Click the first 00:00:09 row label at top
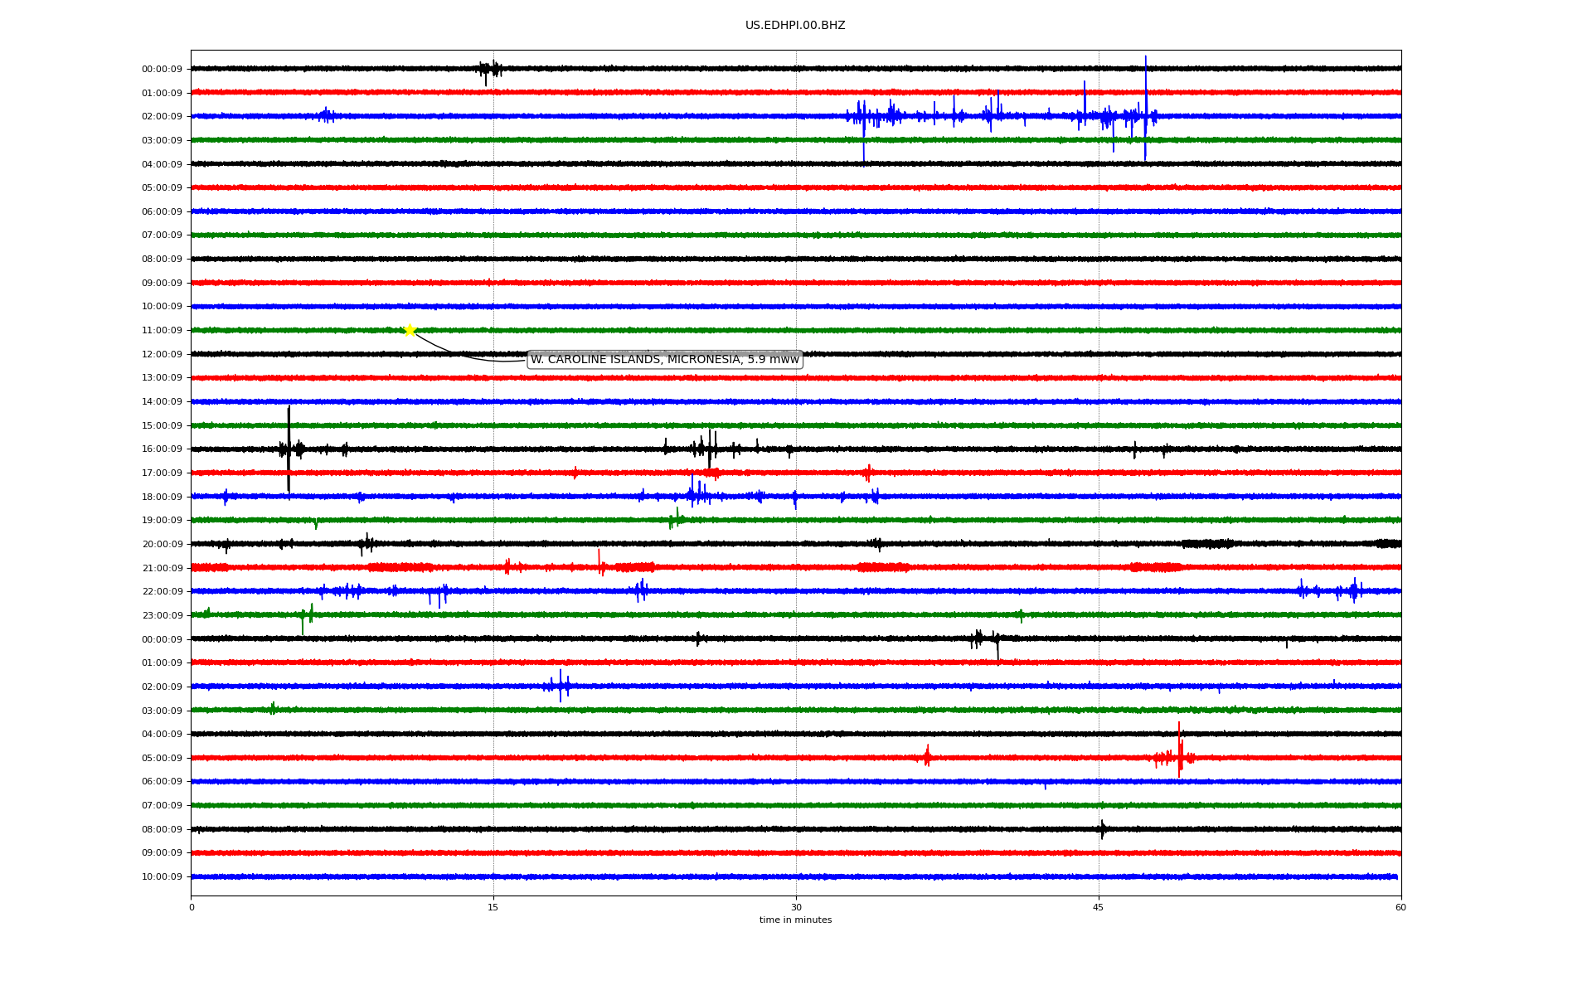The height and width of the screenshot is (995, 1592). click(162, 70)
